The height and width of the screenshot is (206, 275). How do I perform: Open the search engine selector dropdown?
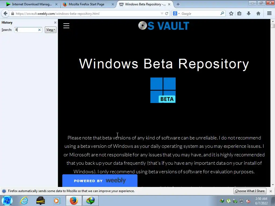pos(176,13)
